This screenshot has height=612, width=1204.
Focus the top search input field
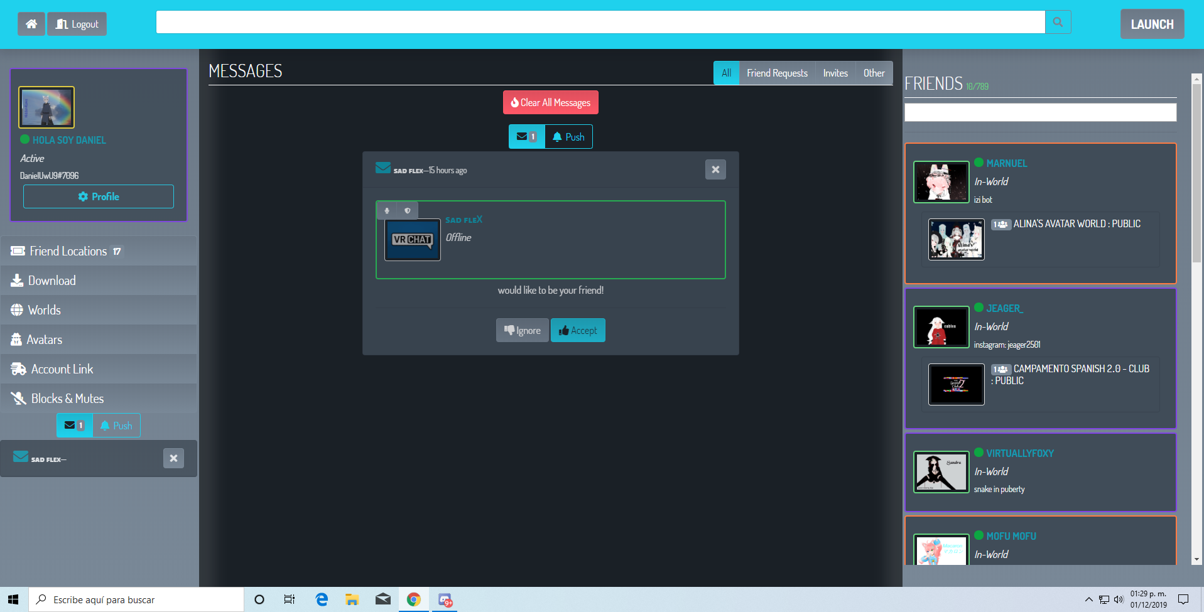click(600, 22)
